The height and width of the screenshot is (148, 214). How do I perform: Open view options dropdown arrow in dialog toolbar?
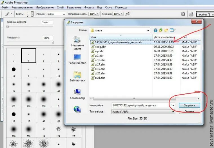tap(175, 30)
